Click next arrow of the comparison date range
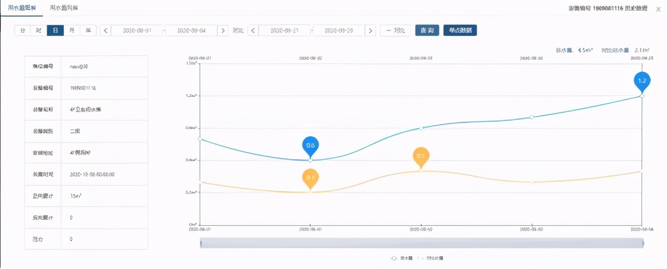The width and height of the screenshot is (667, 269). coord(370,30)
